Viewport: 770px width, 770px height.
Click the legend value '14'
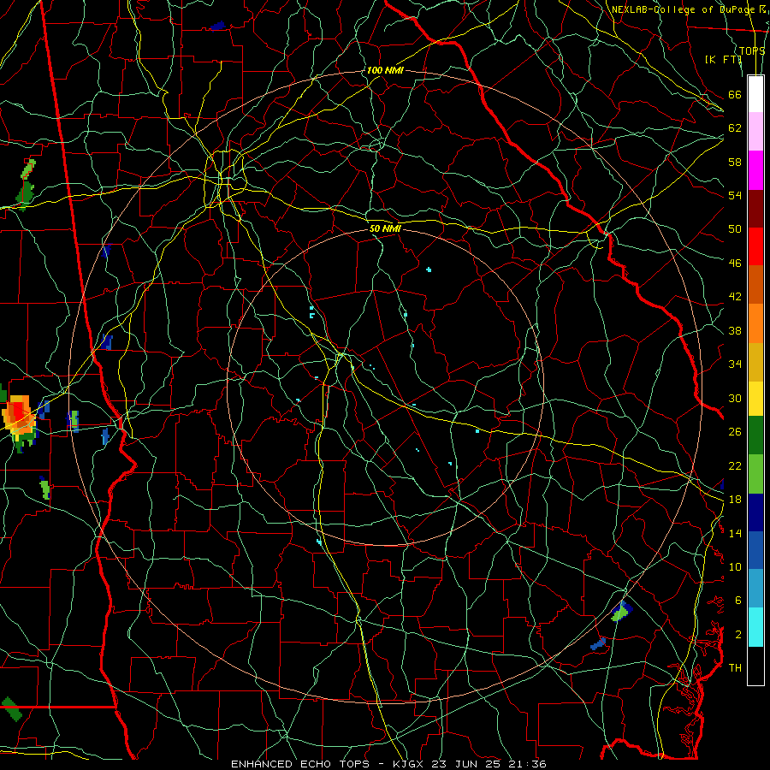pyautogui.click(x=735, y=533)
